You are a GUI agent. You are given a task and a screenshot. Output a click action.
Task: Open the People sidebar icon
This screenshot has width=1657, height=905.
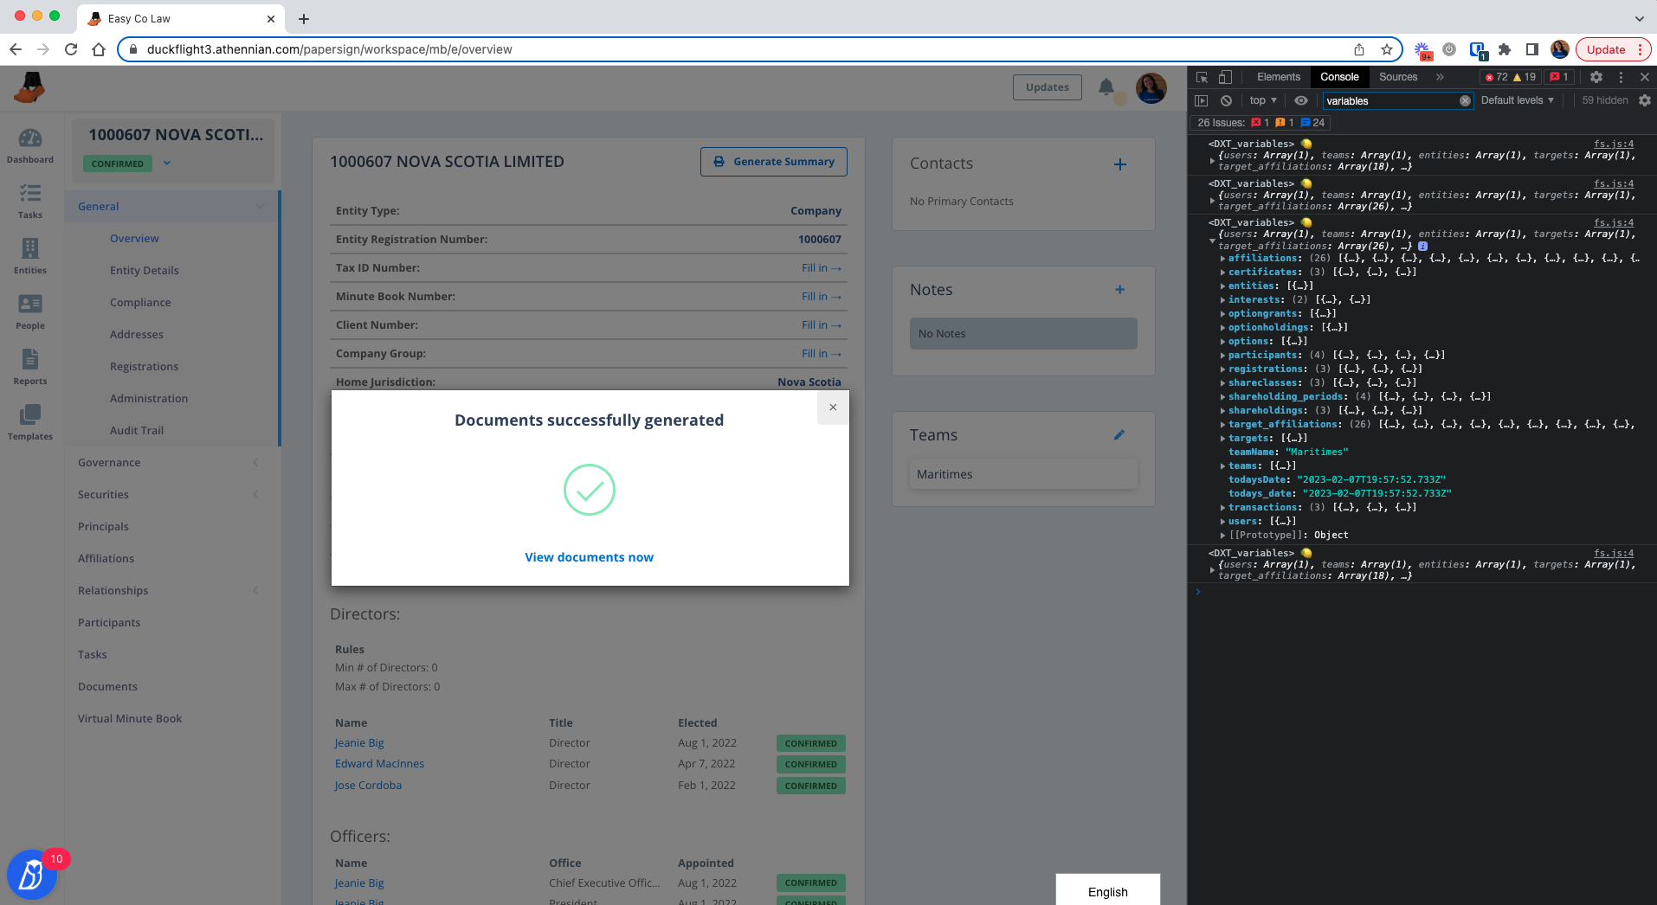point(30,311)
